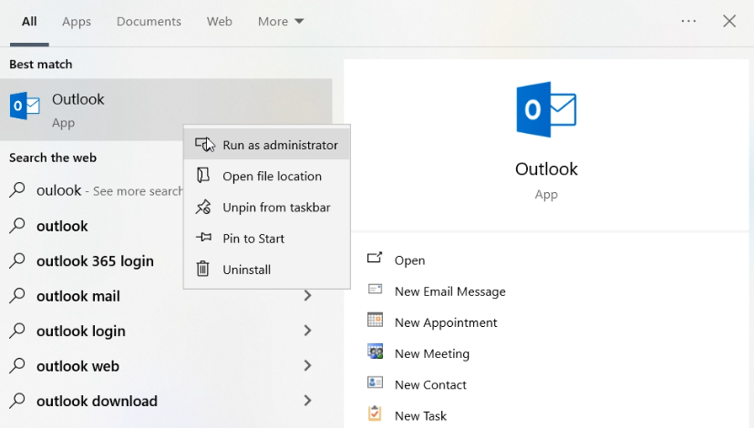This screenshot has width=754, height=428.
Task: Choose Open file location menu entry
Action: click(267, 176)
